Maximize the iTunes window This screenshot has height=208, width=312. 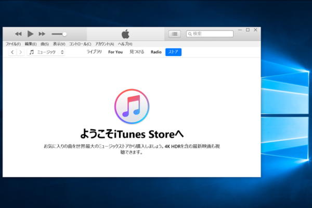coord(248,30)
